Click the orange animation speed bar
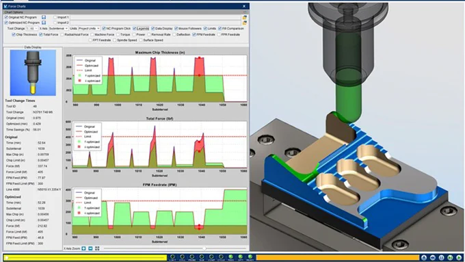Screen dimensions: 465x262 [x=338, y=257]
